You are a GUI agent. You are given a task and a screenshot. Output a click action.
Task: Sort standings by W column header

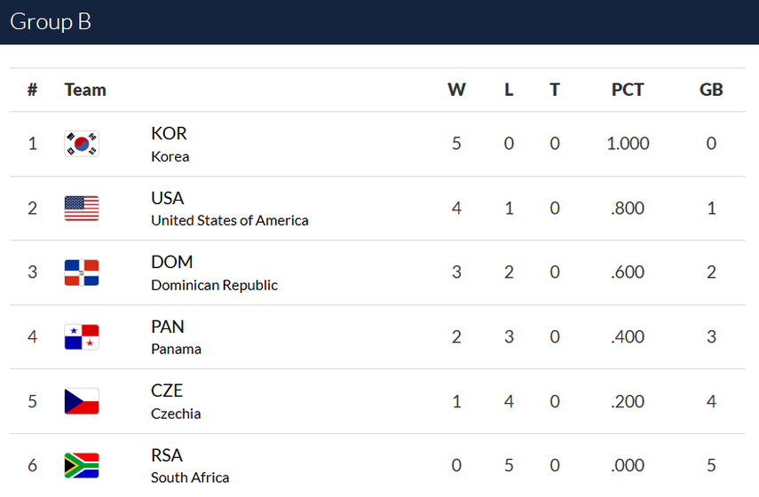456,90
